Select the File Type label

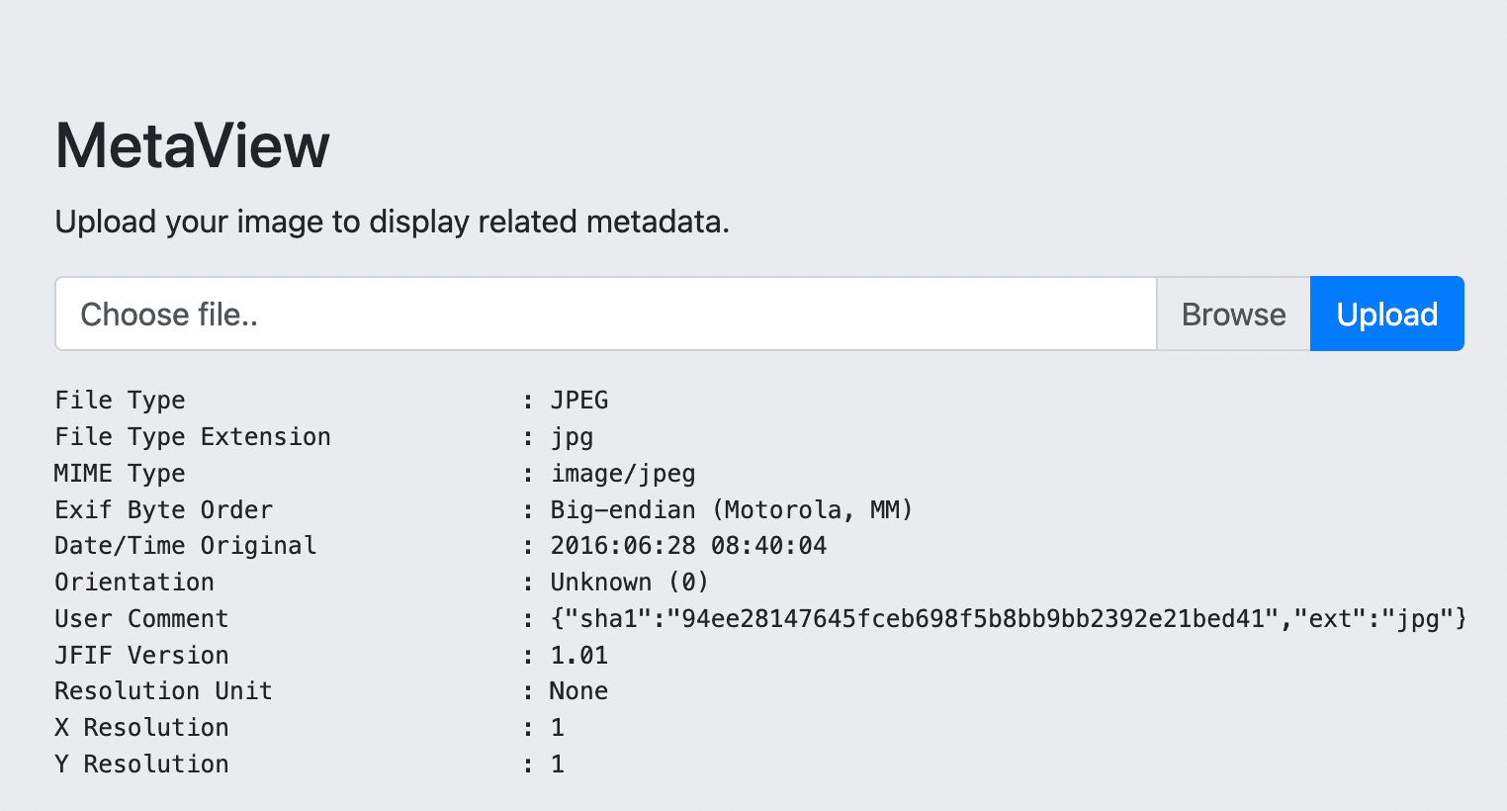click(x=120, y=400)
